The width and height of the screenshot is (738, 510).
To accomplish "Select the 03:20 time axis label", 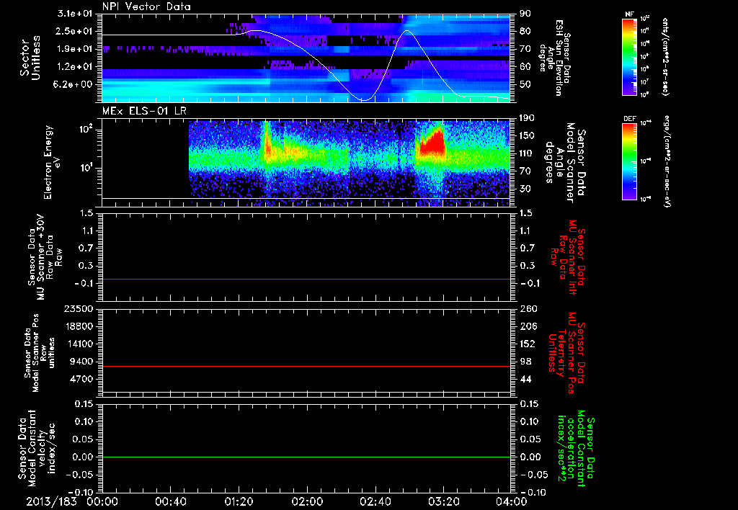I will 443,501.
